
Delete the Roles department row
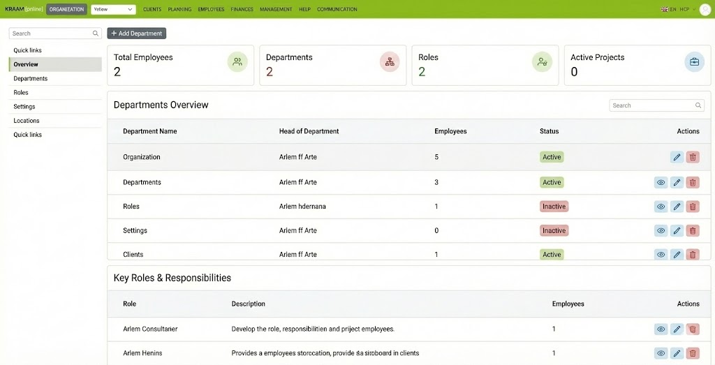[693, 207]
